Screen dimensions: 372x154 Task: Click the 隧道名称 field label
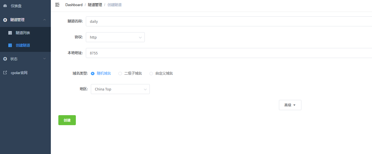tap(75, 21)
